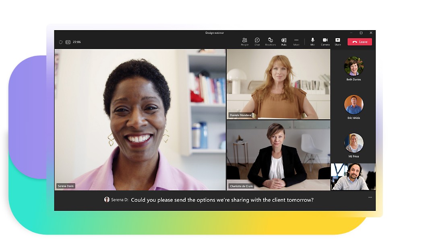The image size is (430, 241).
Task: Open caption settings three-dot menu
Action: [x=370, y=197]
